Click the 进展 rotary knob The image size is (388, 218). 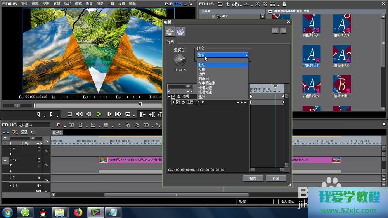pyautogui.click(x=180, y=60)
